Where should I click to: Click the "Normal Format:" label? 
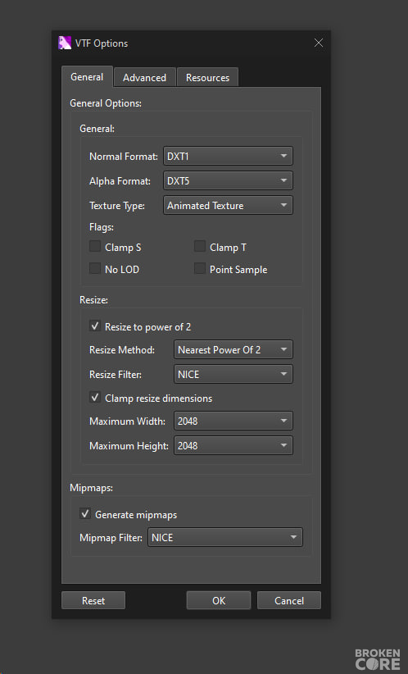tap(124, 157)
